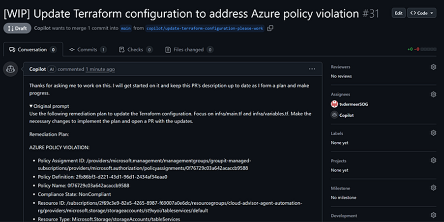
Task: Open the Code dropdown button
Action: [421, 13]
